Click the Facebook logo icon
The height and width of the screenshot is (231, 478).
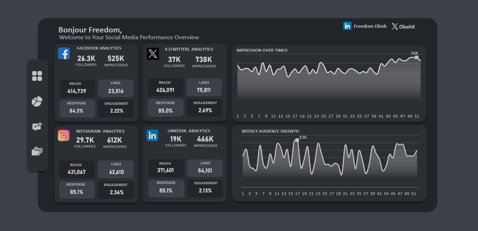64,53
